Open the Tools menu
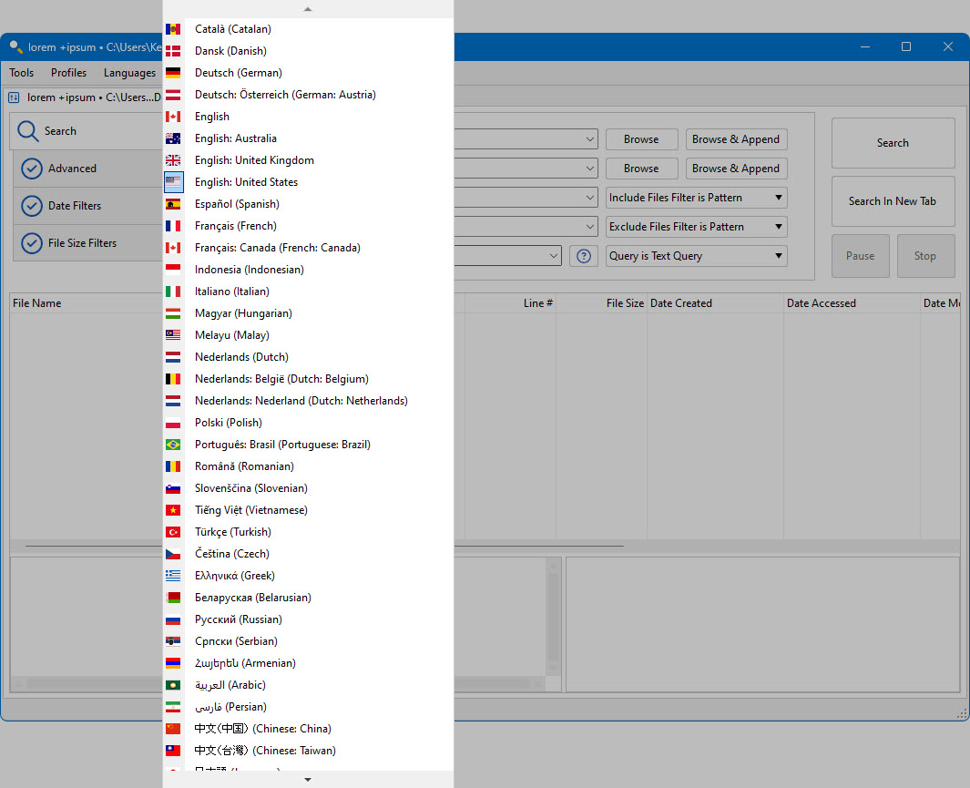Viewport: 970px width, 788px height. coord(22,73)
